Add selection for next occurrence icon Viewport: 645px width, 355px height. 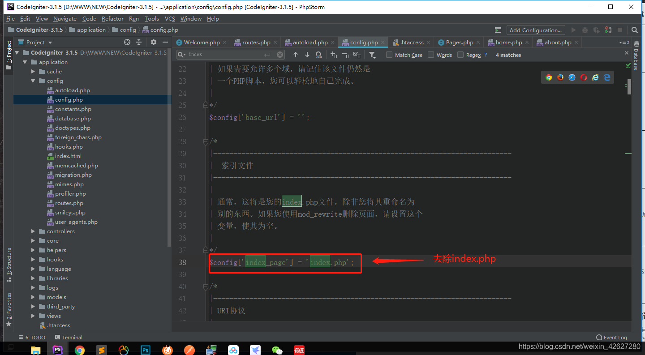click(334, 55)
